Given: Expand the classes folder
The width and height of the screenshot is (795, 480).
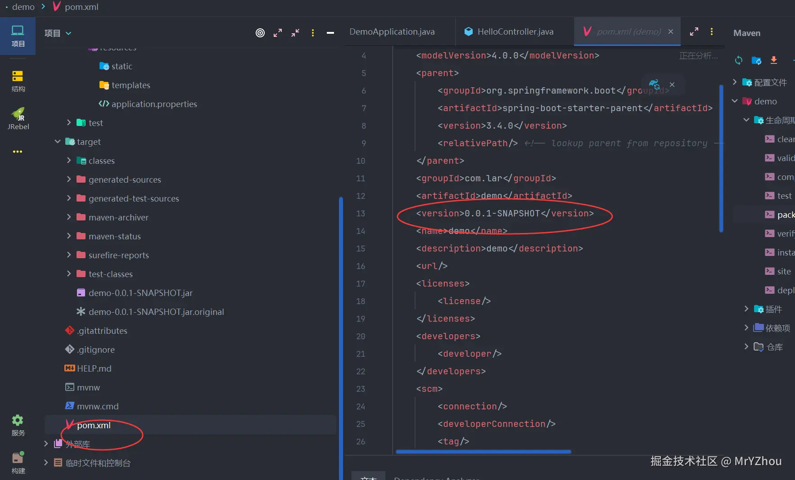Looking at the screenshot, I should point(69,160).
